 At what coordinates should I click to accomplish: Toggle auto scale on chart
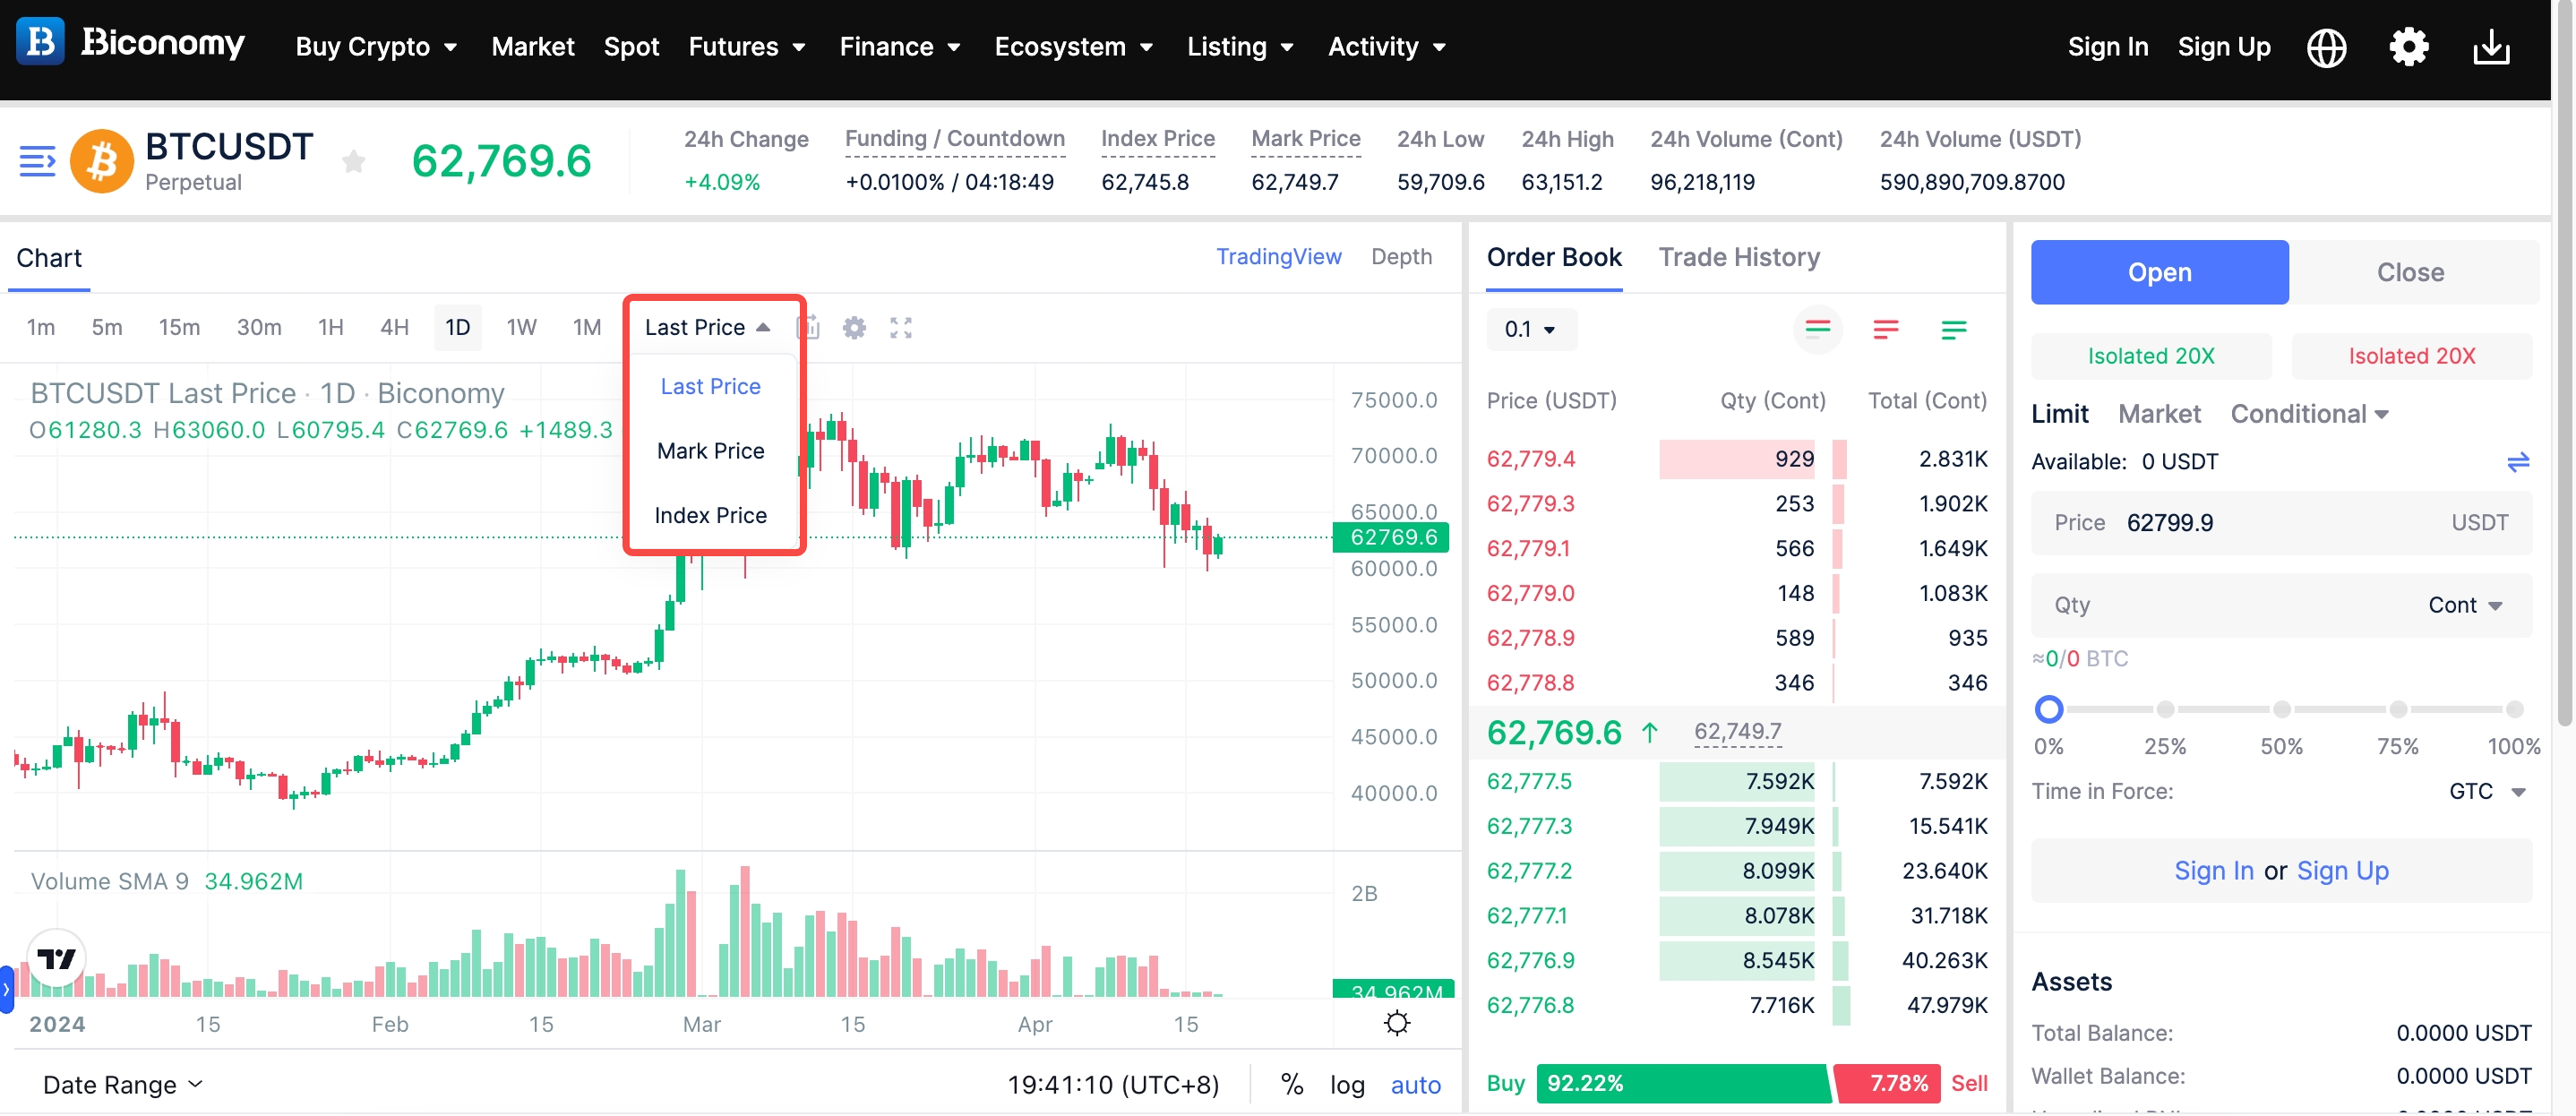pyautogui.click(x=1415, y=1085)
